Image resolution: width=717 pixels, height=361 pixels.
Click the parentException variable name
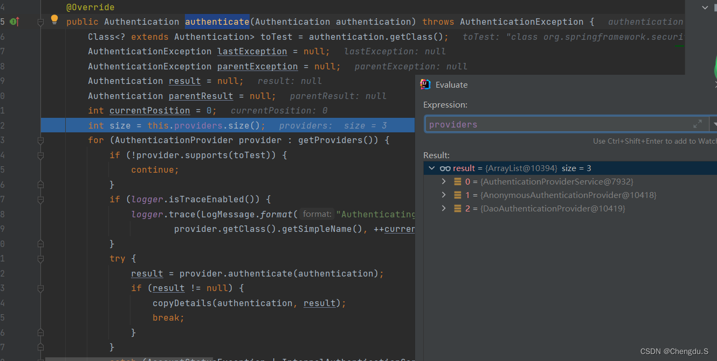coord(258,66)
